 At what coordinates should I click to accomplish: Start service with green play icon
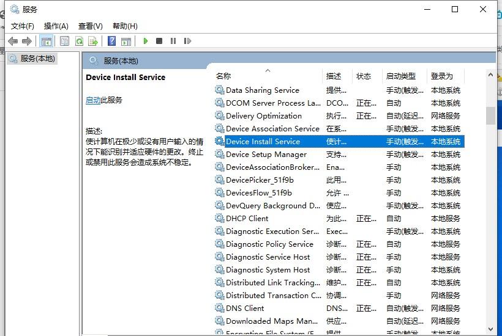coord(145,41)
